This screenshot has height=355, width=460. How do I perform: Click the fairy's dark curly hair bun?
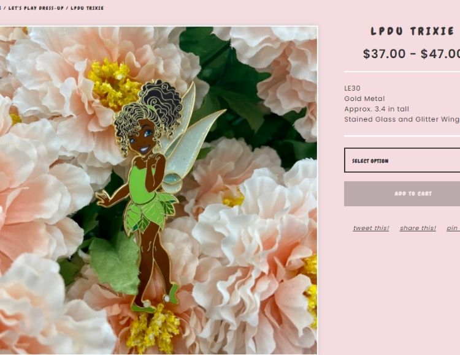click(161, 101)
